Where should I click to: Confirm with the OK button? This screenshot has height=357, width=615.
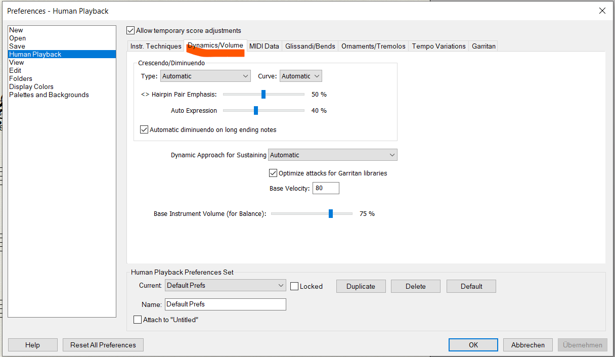click(473, 345)
